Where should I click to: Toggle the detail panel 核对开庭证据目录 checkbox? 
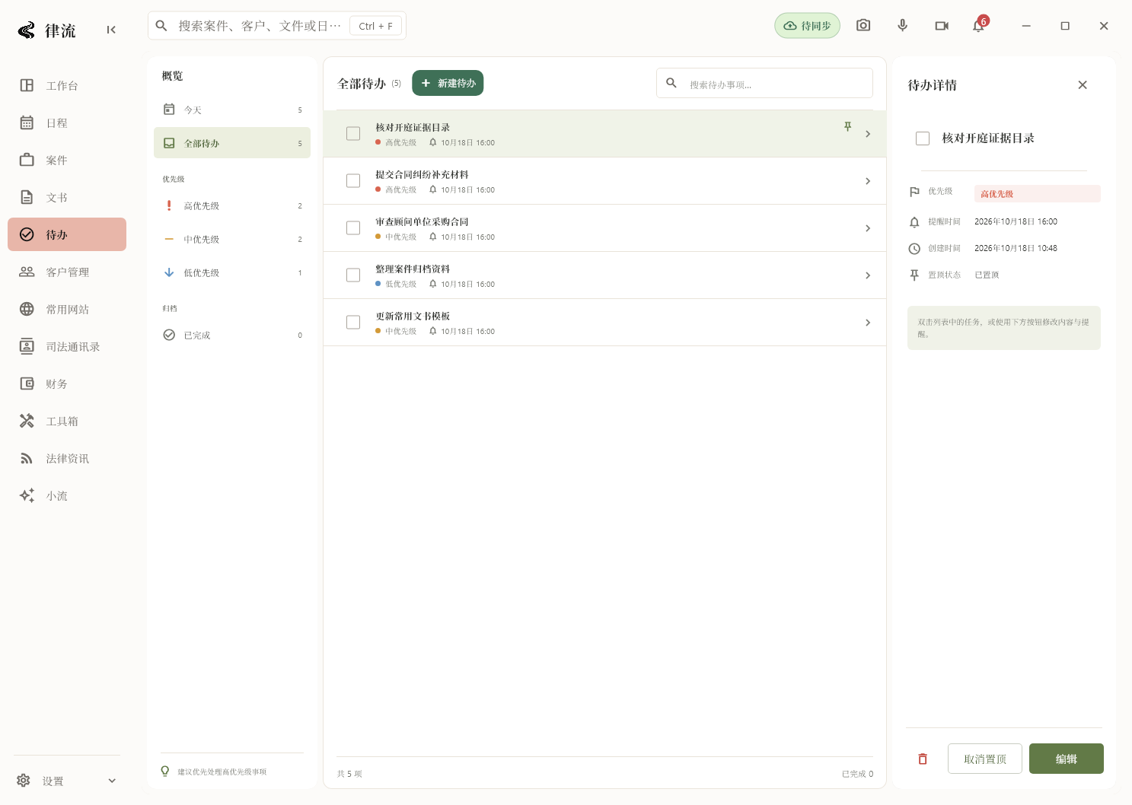point(923,138)
